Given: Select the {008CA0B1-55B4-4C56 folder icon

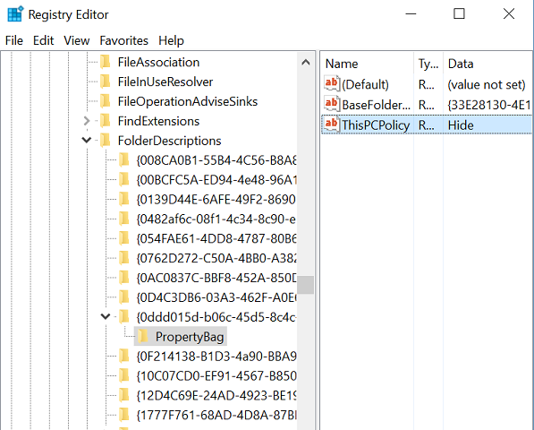Looking at the screenshot, I should point(124,160).
